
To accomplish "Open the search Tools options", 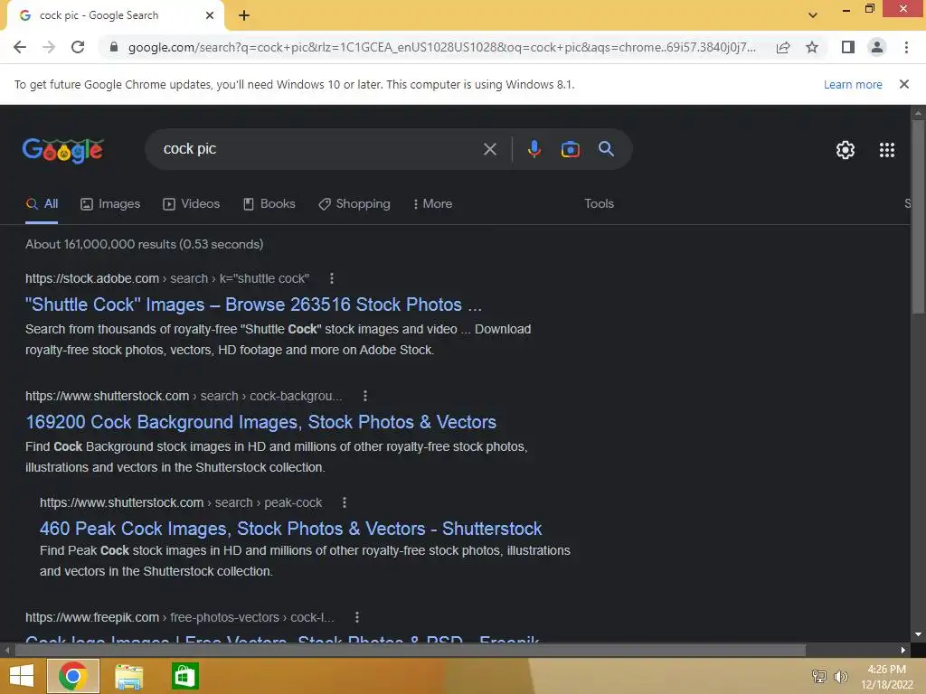I will [x=599, y=203].
